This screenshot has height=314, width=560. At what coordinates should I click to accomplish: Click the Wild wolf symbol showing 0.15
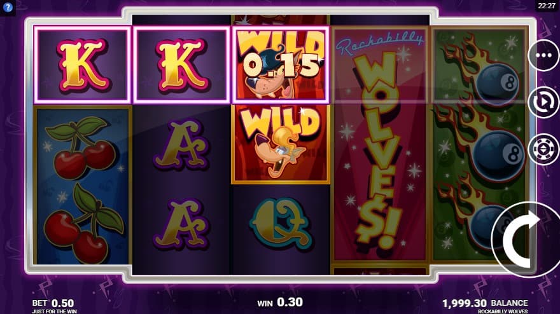tap(281, 65)
